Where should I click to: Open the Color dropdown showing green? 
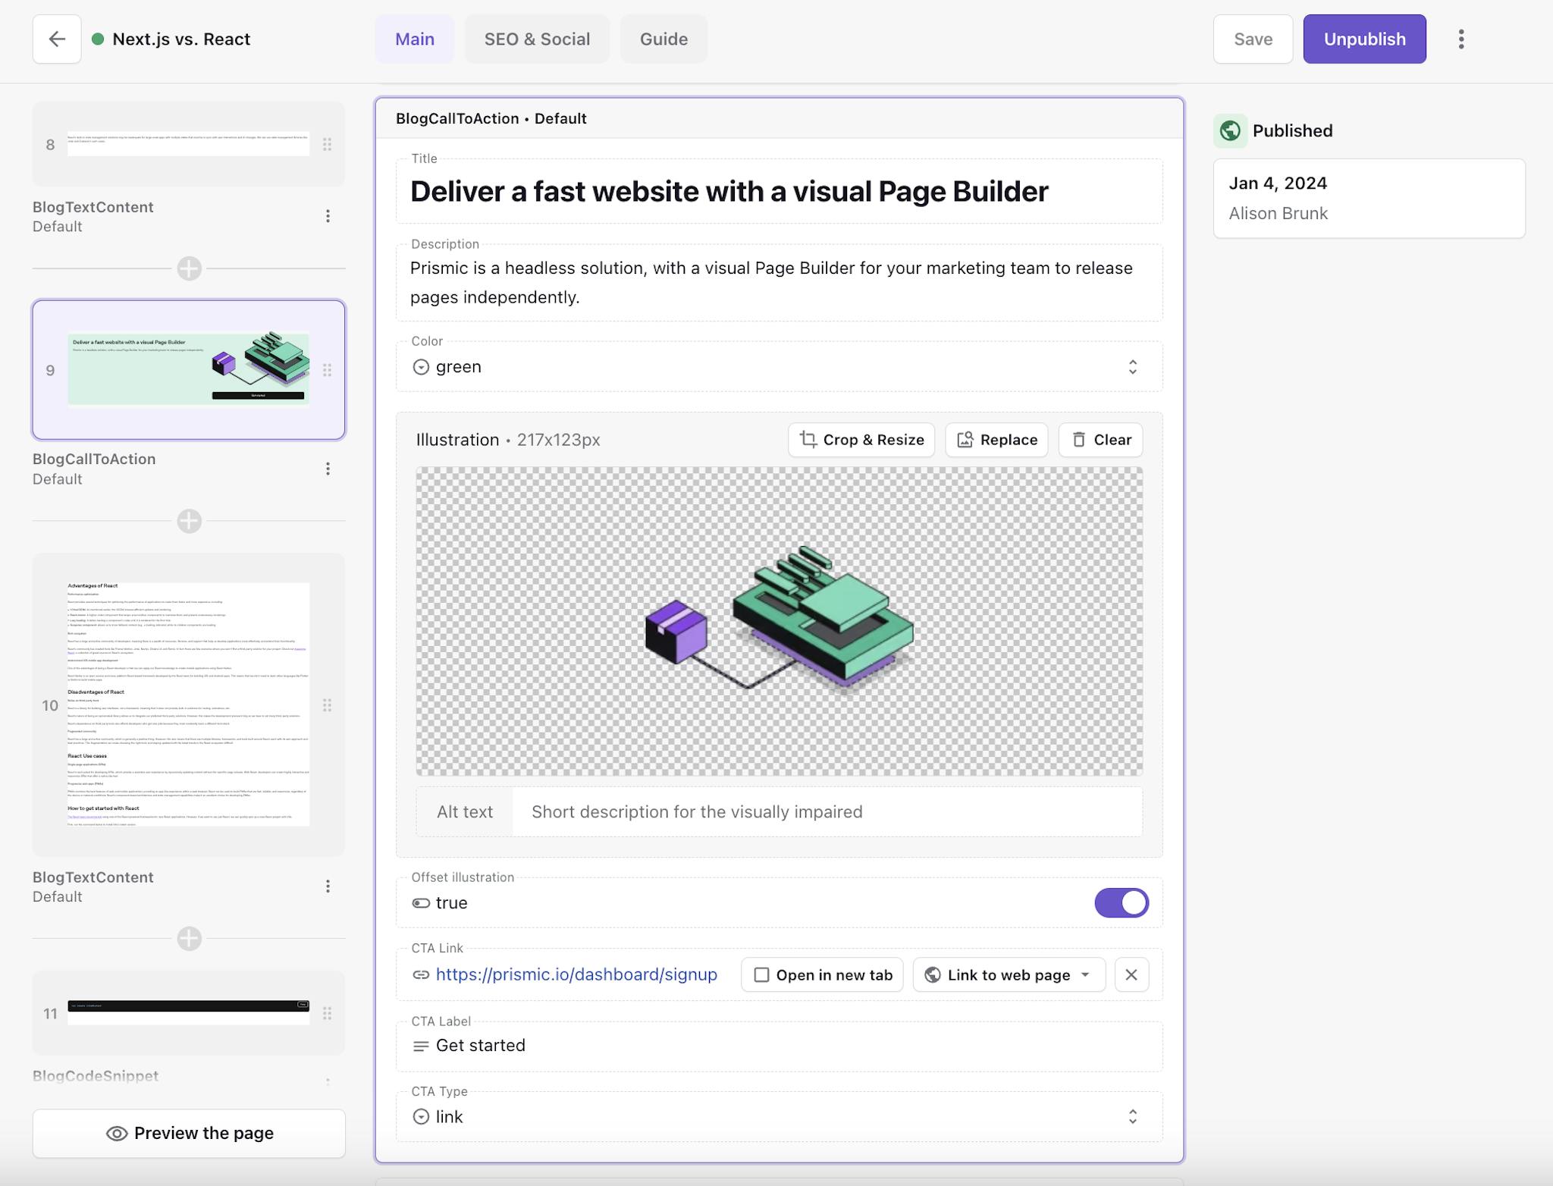coord(1133,366)
